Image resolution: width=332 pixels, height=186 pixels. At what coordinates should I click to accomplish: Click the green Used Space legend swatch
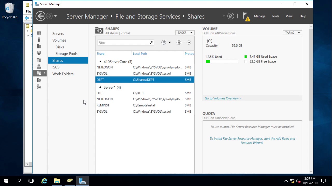click(x=246, y=57)
